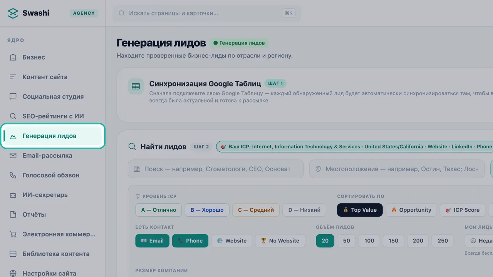The height and width of the screenshot is (277, 493).
Task: Click the ШАГ 2 badge
Action: [201, 147]
